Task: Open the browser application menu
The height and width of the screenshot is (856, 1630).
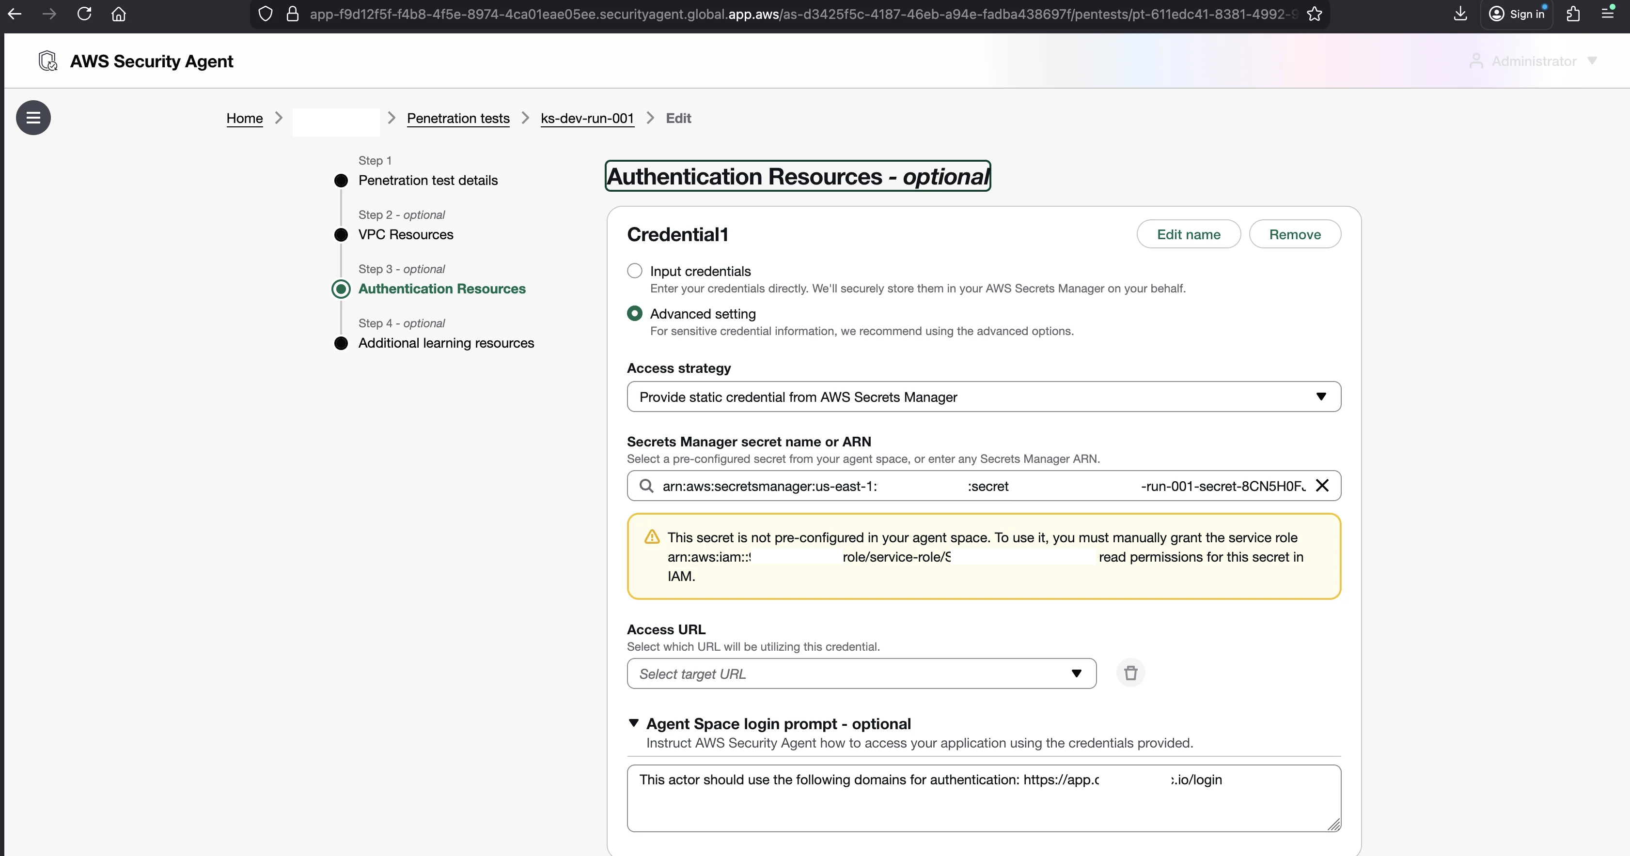Action: (1608, 14)
